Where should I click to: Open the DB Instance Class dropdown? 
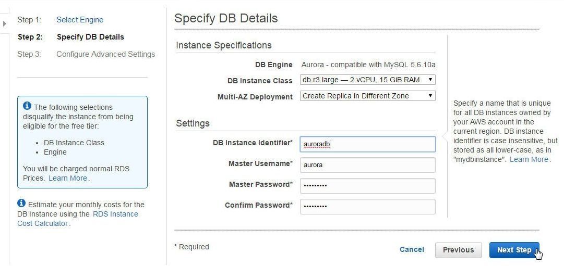(368, 80)
